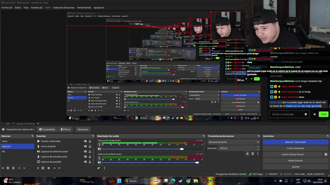Move the source down in the Fuentes list

click(x=59, y=168)
